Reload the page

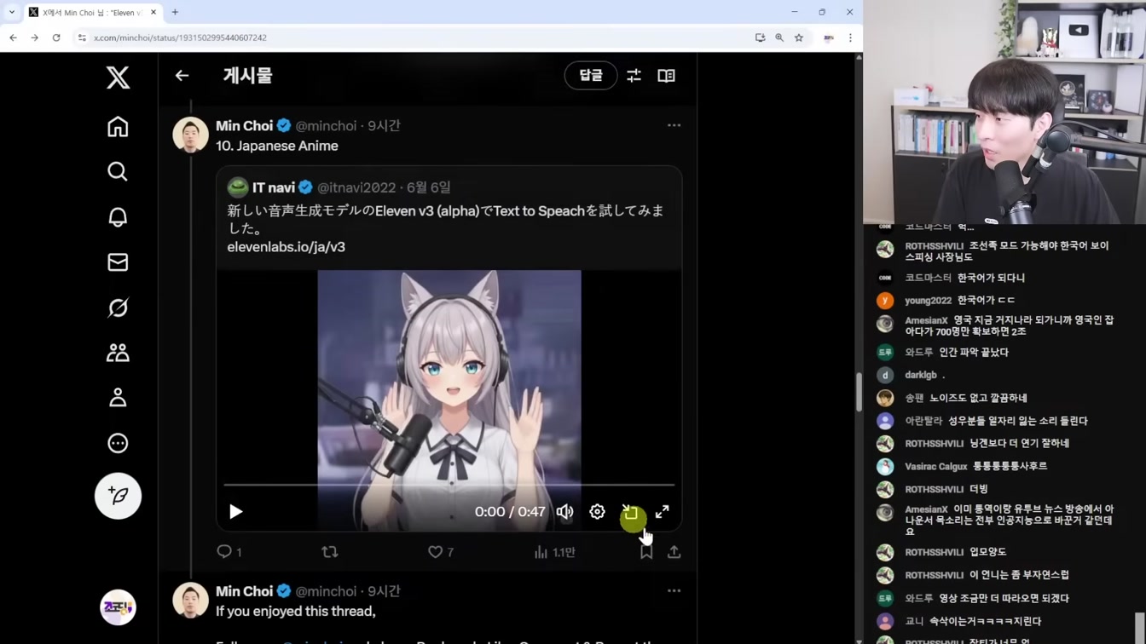point(56,37)
